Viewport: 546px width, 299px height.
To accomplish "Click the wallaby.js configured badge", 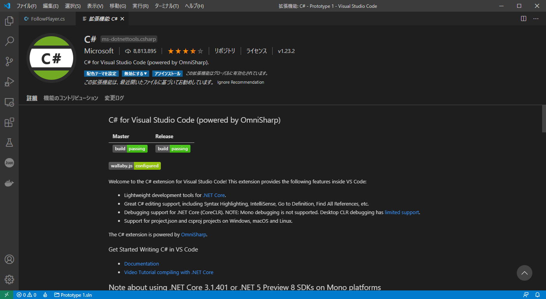I will (x=135, y=166).
